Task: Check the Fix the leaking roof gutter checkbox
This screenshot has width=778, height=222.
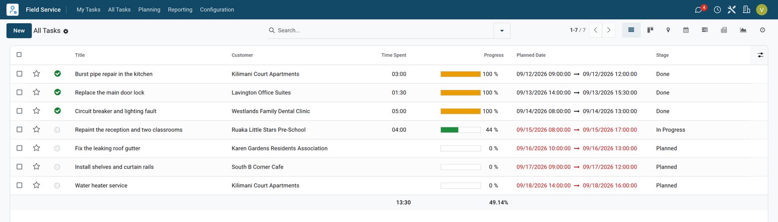Action: 19,148
